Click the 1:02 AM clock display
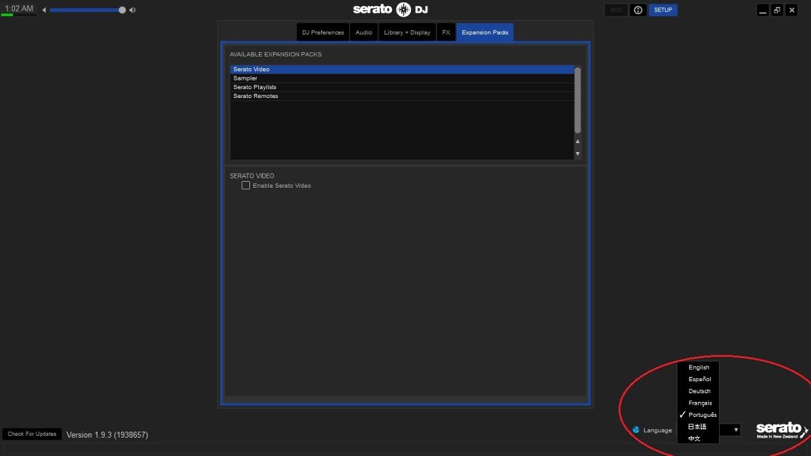The width and height of the screenshot is (811, 456). (19, 9)
